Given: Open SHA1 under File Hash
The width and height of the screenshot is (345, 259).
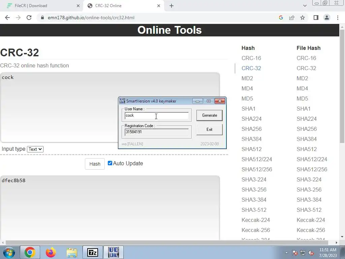Looking at the screenshot, I should [304, 109].
